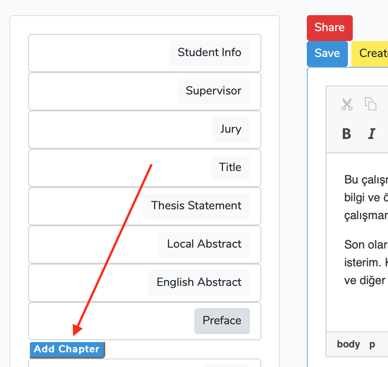Click the p element in editor path bar
Screen dimensions: 388x367
point(372,344)
